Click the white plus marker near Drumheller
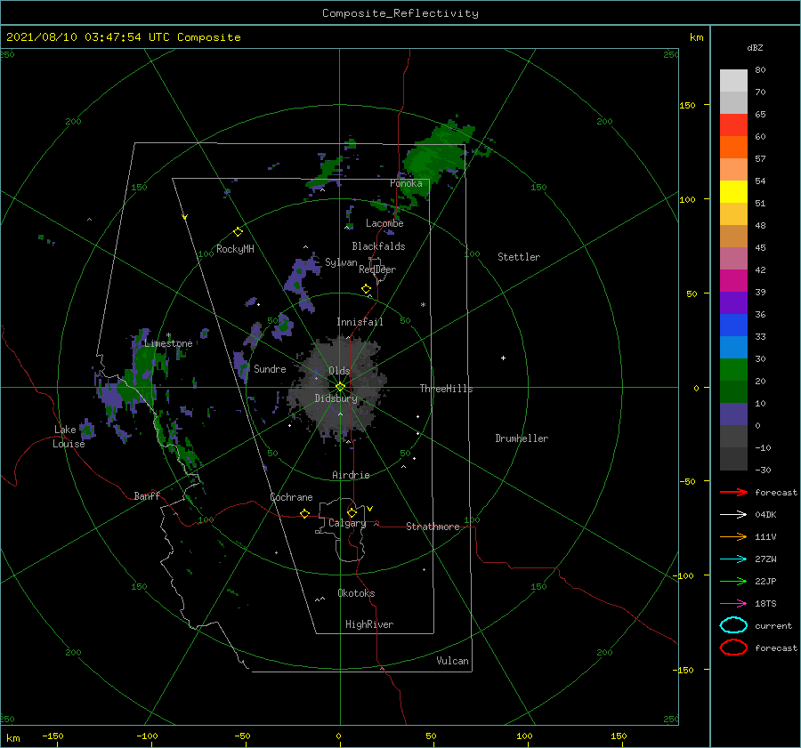The width and height of the screenshot is (801, 748). pyautogui.click(x=503, y=358)
